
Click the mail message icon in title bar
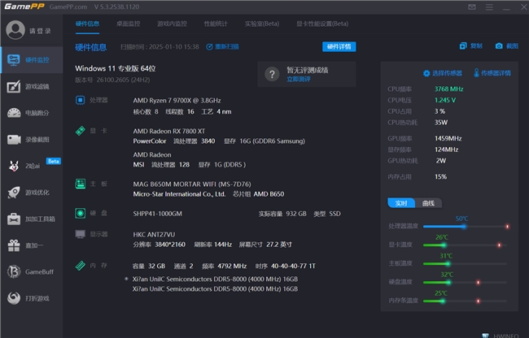[x=472, y=6]
